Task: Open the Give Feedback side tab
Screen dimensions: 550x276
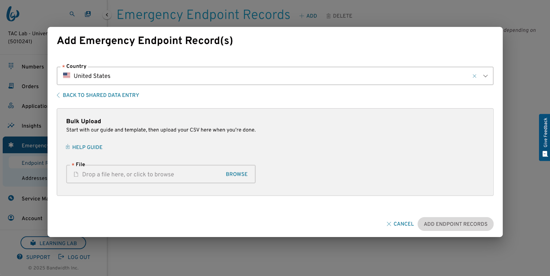Action: click(x=544, y=137)
